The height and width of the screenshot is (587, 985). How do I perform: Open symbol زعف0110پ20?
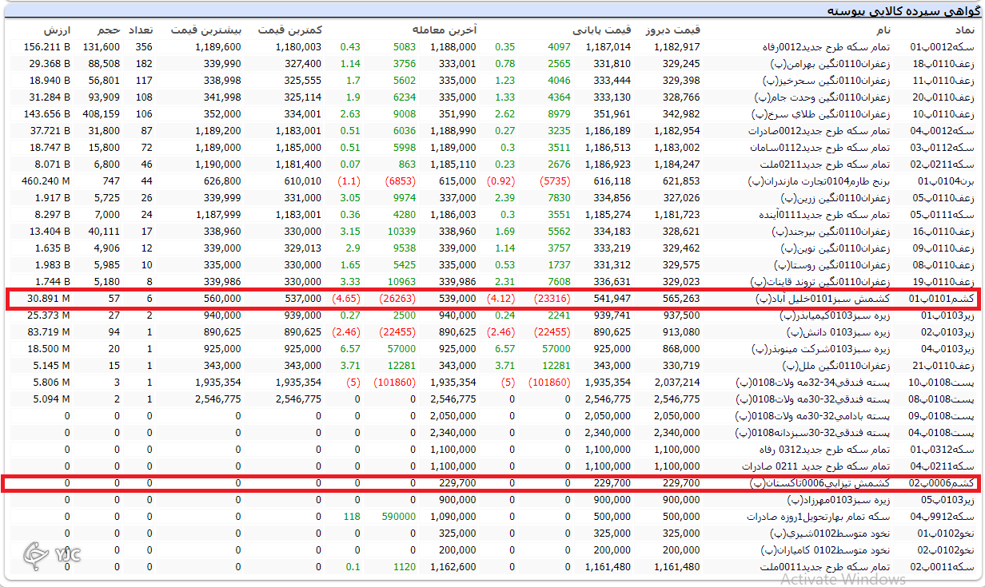(943, 97)
